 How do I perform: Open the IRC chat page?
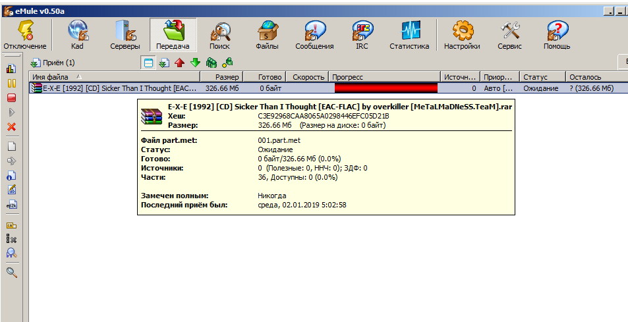362,36
